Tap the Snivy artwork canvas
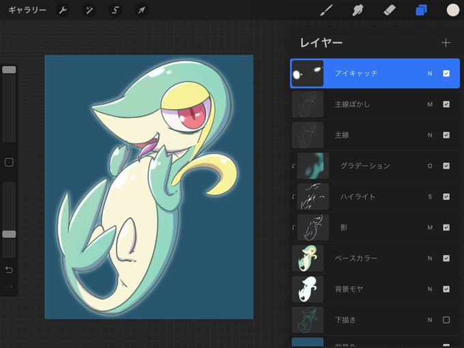The width and height of the screenshot is (464, 348). 149,187
